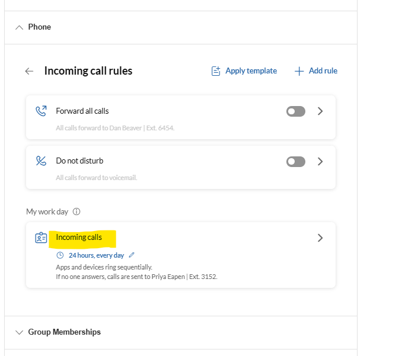Viewport: 418px width, 356px height.
Task: Click the Add rule link
Action: click(323, 71)
